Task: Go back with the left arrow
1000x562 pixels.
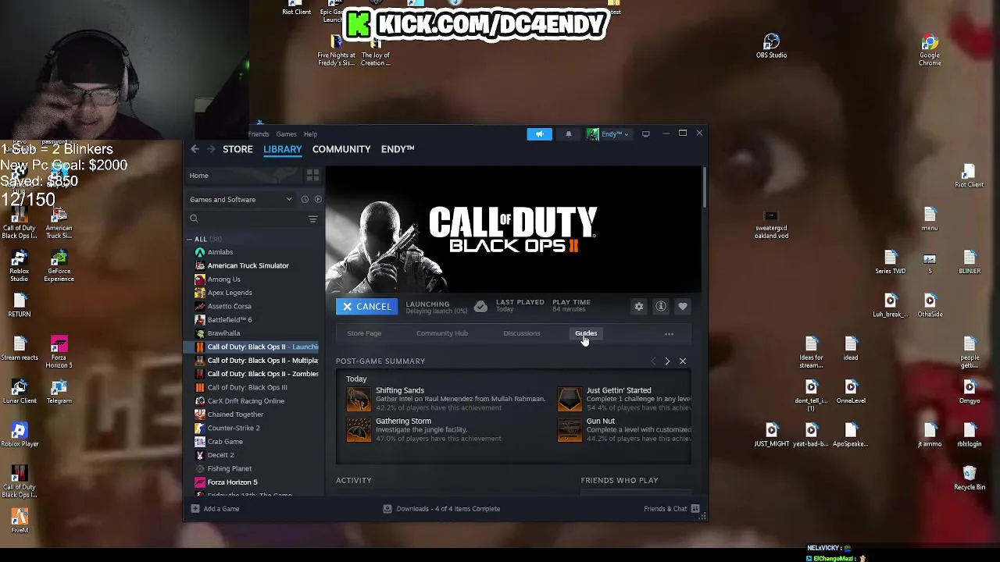Action: pyautogui.click(x=195, y=149)
